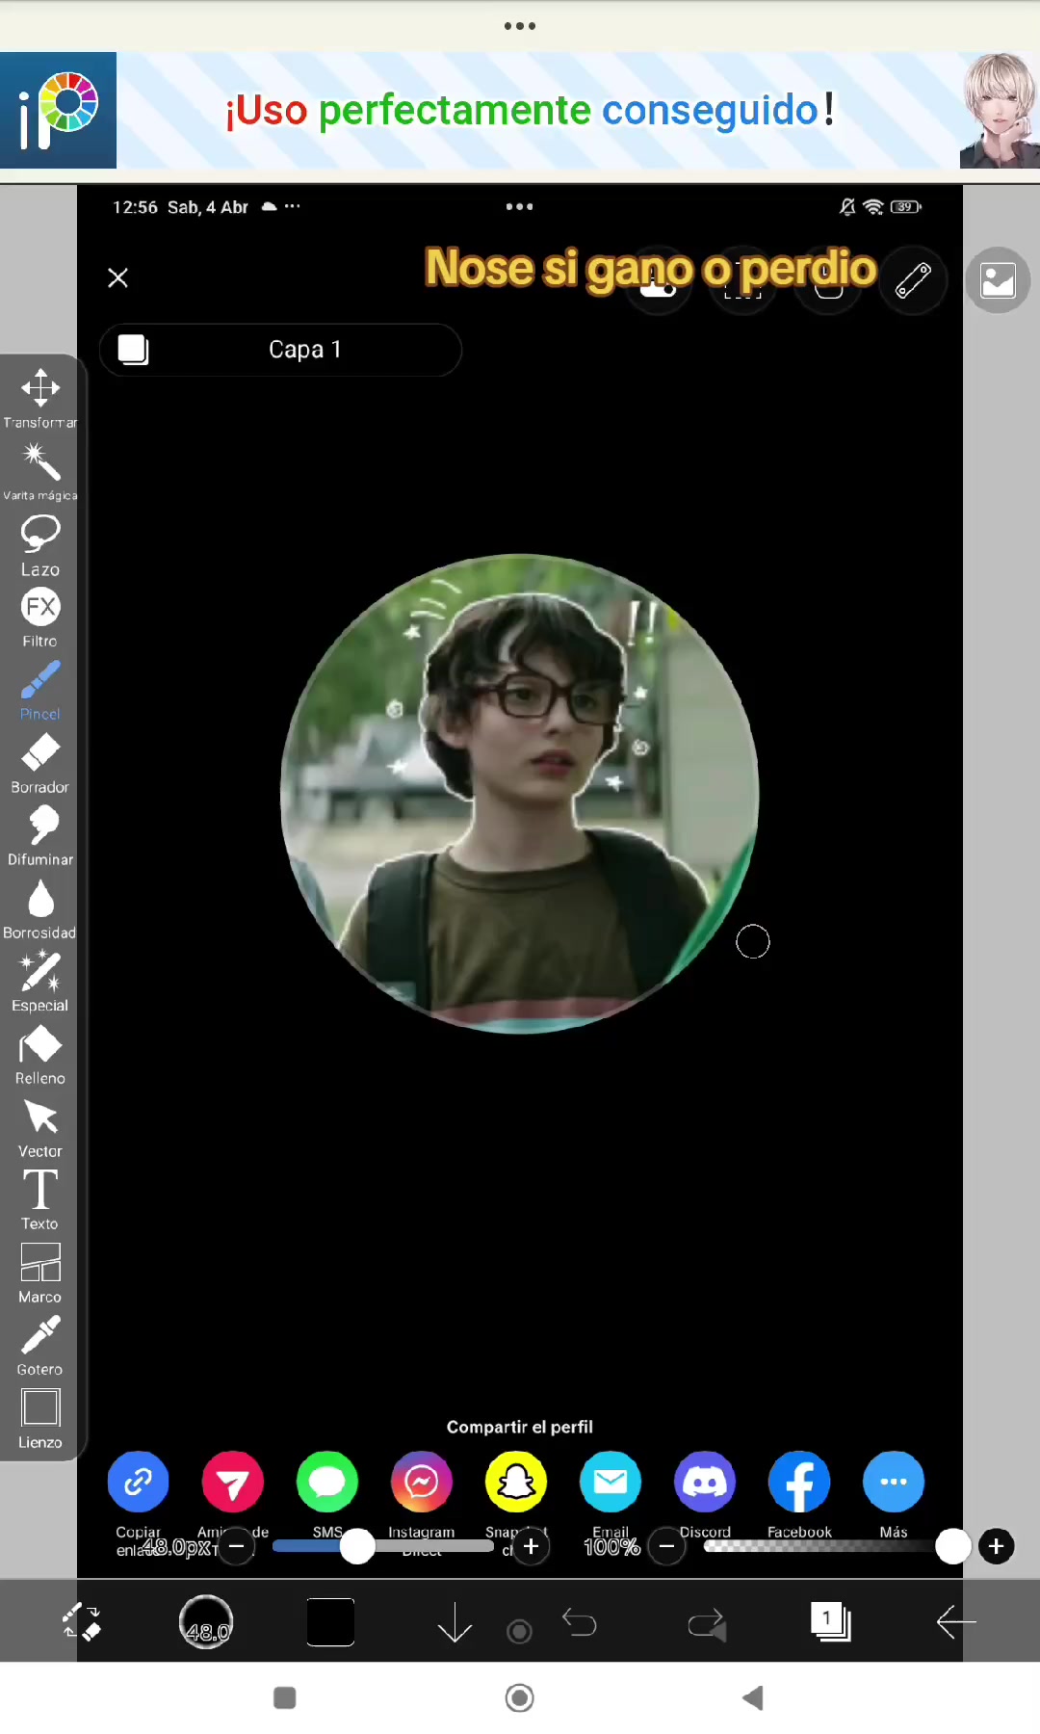Screen dimensions: 1040x1734
Task: Select the Relleno fill tool
Action: tap(40, 1054)
